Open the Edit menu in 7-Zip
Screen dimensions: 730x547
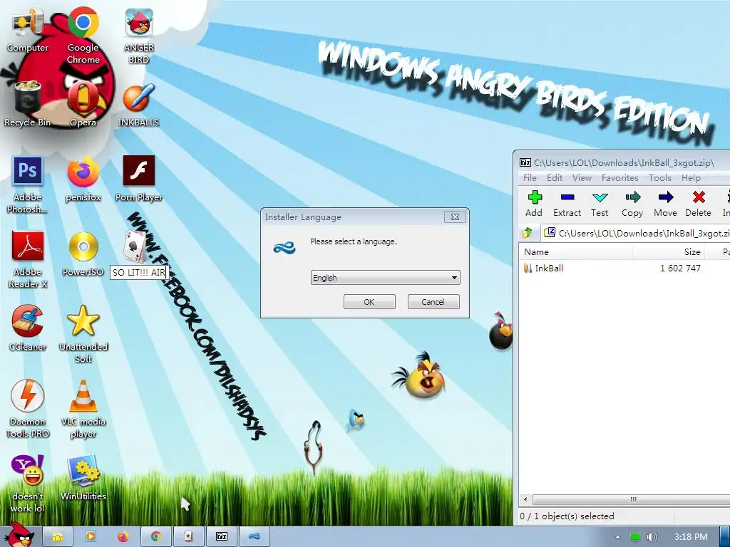pyautogui.click(x=555, y=177)
